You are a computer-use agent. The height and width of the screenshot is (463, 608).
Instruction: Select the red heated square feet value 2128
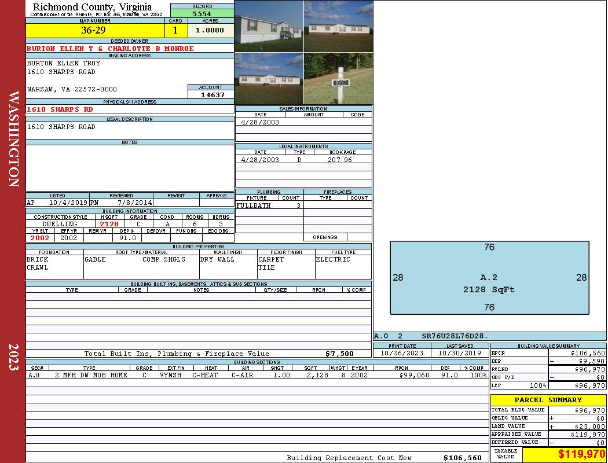[x=109, y=224]
